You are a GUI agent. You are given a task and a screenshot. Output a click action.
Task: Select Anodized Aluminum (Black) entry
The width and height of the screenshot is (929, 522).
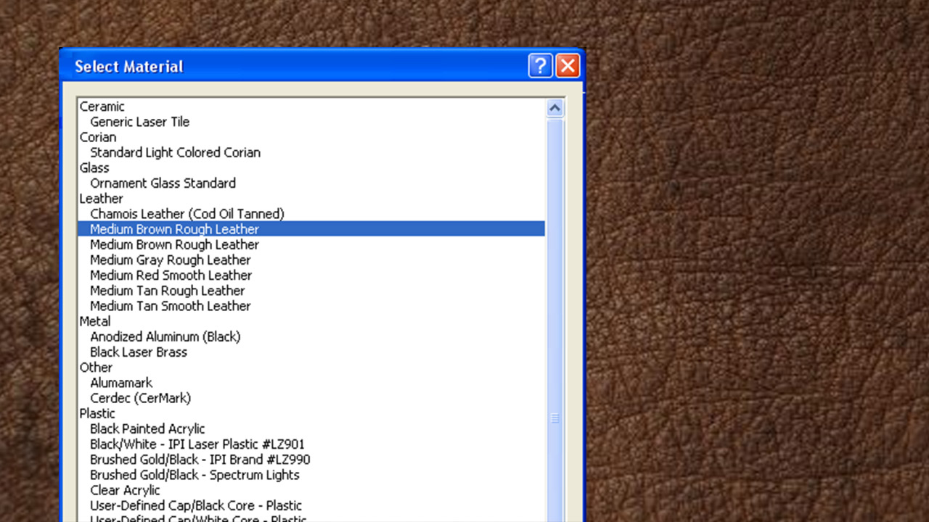coord(165,337)
